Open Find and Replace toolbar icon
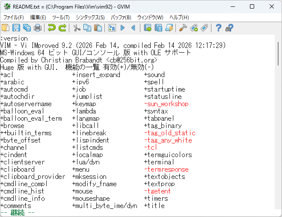The image size is (282, 217). point(112,28)
